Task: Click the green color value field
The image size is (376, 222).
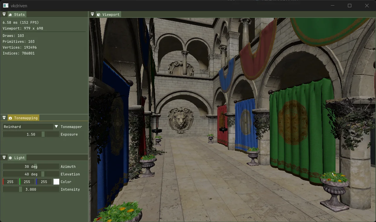Action: [x=27, y=182]
